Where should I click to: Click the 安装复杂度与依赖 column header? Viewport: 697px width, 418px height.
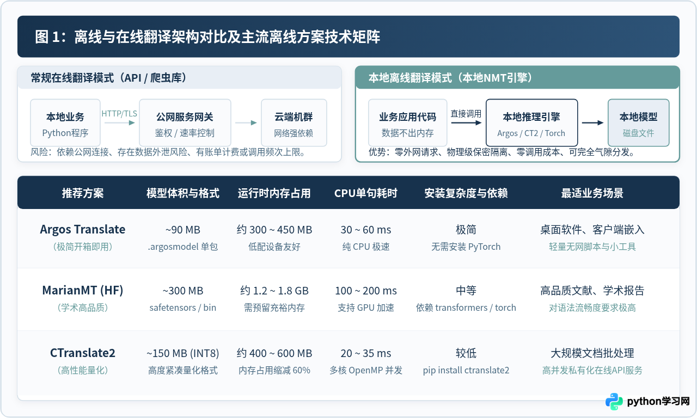(466, 193)
